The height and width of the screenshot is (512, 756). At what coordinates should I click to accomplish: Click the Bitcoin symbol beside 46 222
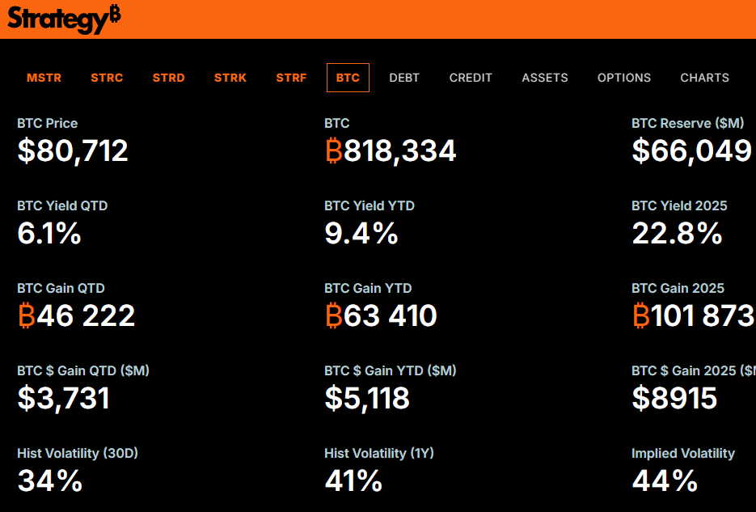click(x=27, y=315)
